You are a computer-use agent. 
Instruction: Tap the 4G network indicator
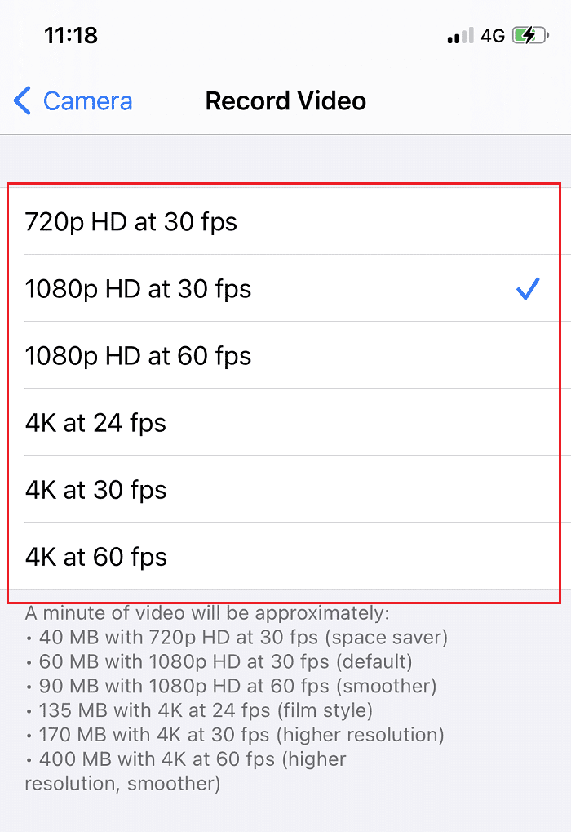coord(492,35)
